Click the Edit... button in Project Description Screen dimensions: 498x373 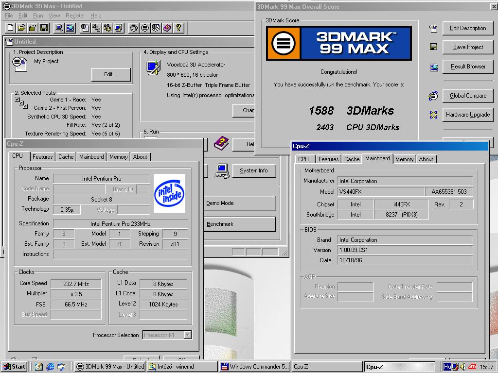click(111, 74)
